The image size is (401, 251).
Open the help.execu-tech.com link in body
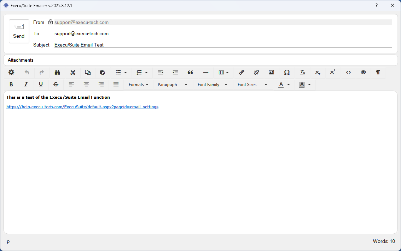point(82,106)
